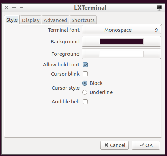Select the Style tab
This screenshot has width=167, height=156.
12,20
